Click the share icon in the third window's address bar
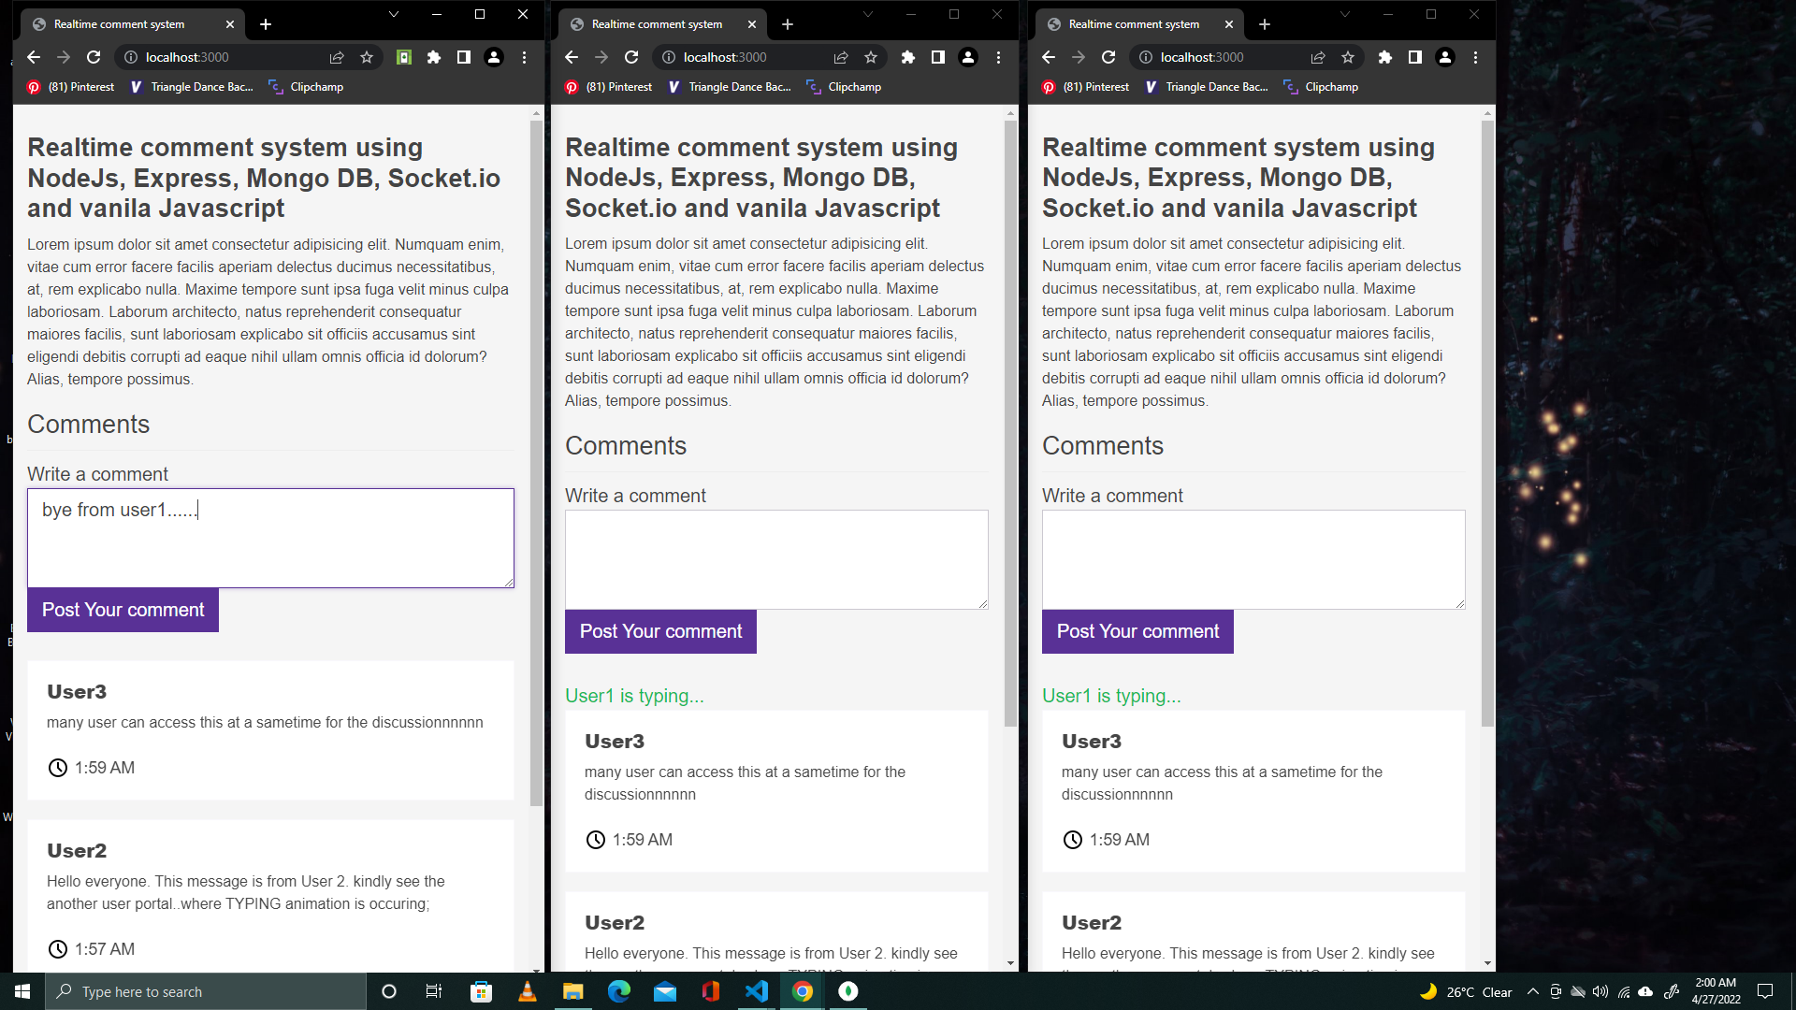The image size is (1796, 1010). [1318, 57]
